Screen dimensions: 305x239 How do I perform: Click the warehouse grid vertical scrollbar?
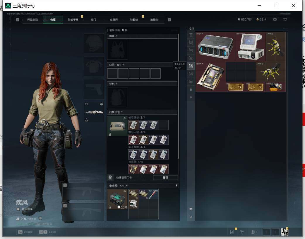287,126
